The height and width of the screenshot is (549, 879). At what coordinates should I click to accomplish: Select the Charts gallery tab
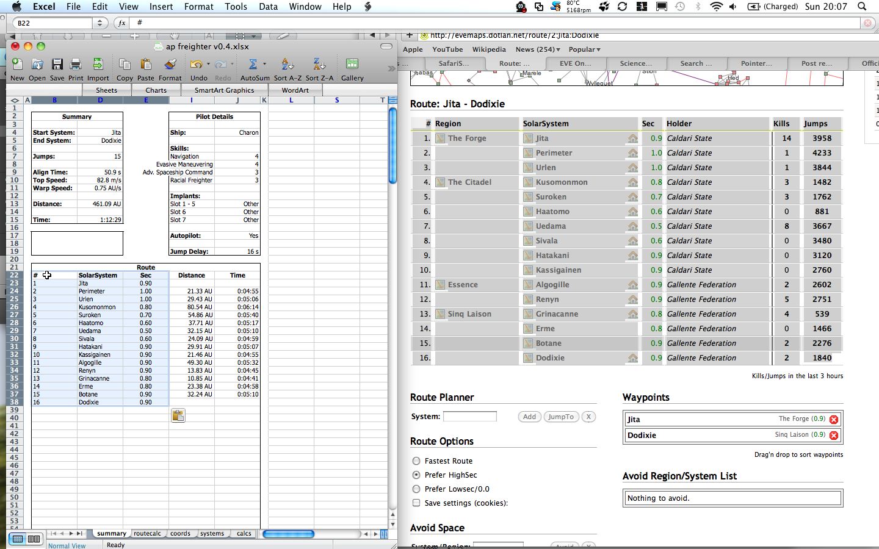tap(156, 90)
